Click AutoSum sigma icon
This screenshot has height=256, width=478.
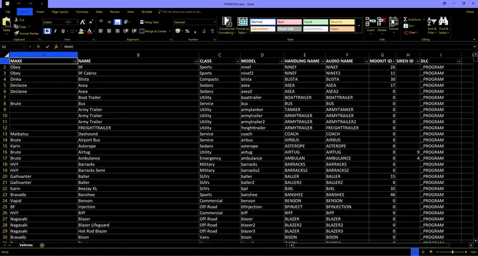(406, 19)
